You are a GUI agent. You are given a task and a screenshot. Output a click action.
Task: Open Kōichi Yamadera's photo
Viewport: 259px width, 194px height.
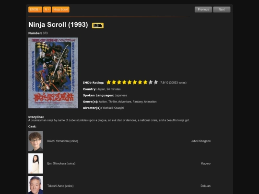point(35,141)
